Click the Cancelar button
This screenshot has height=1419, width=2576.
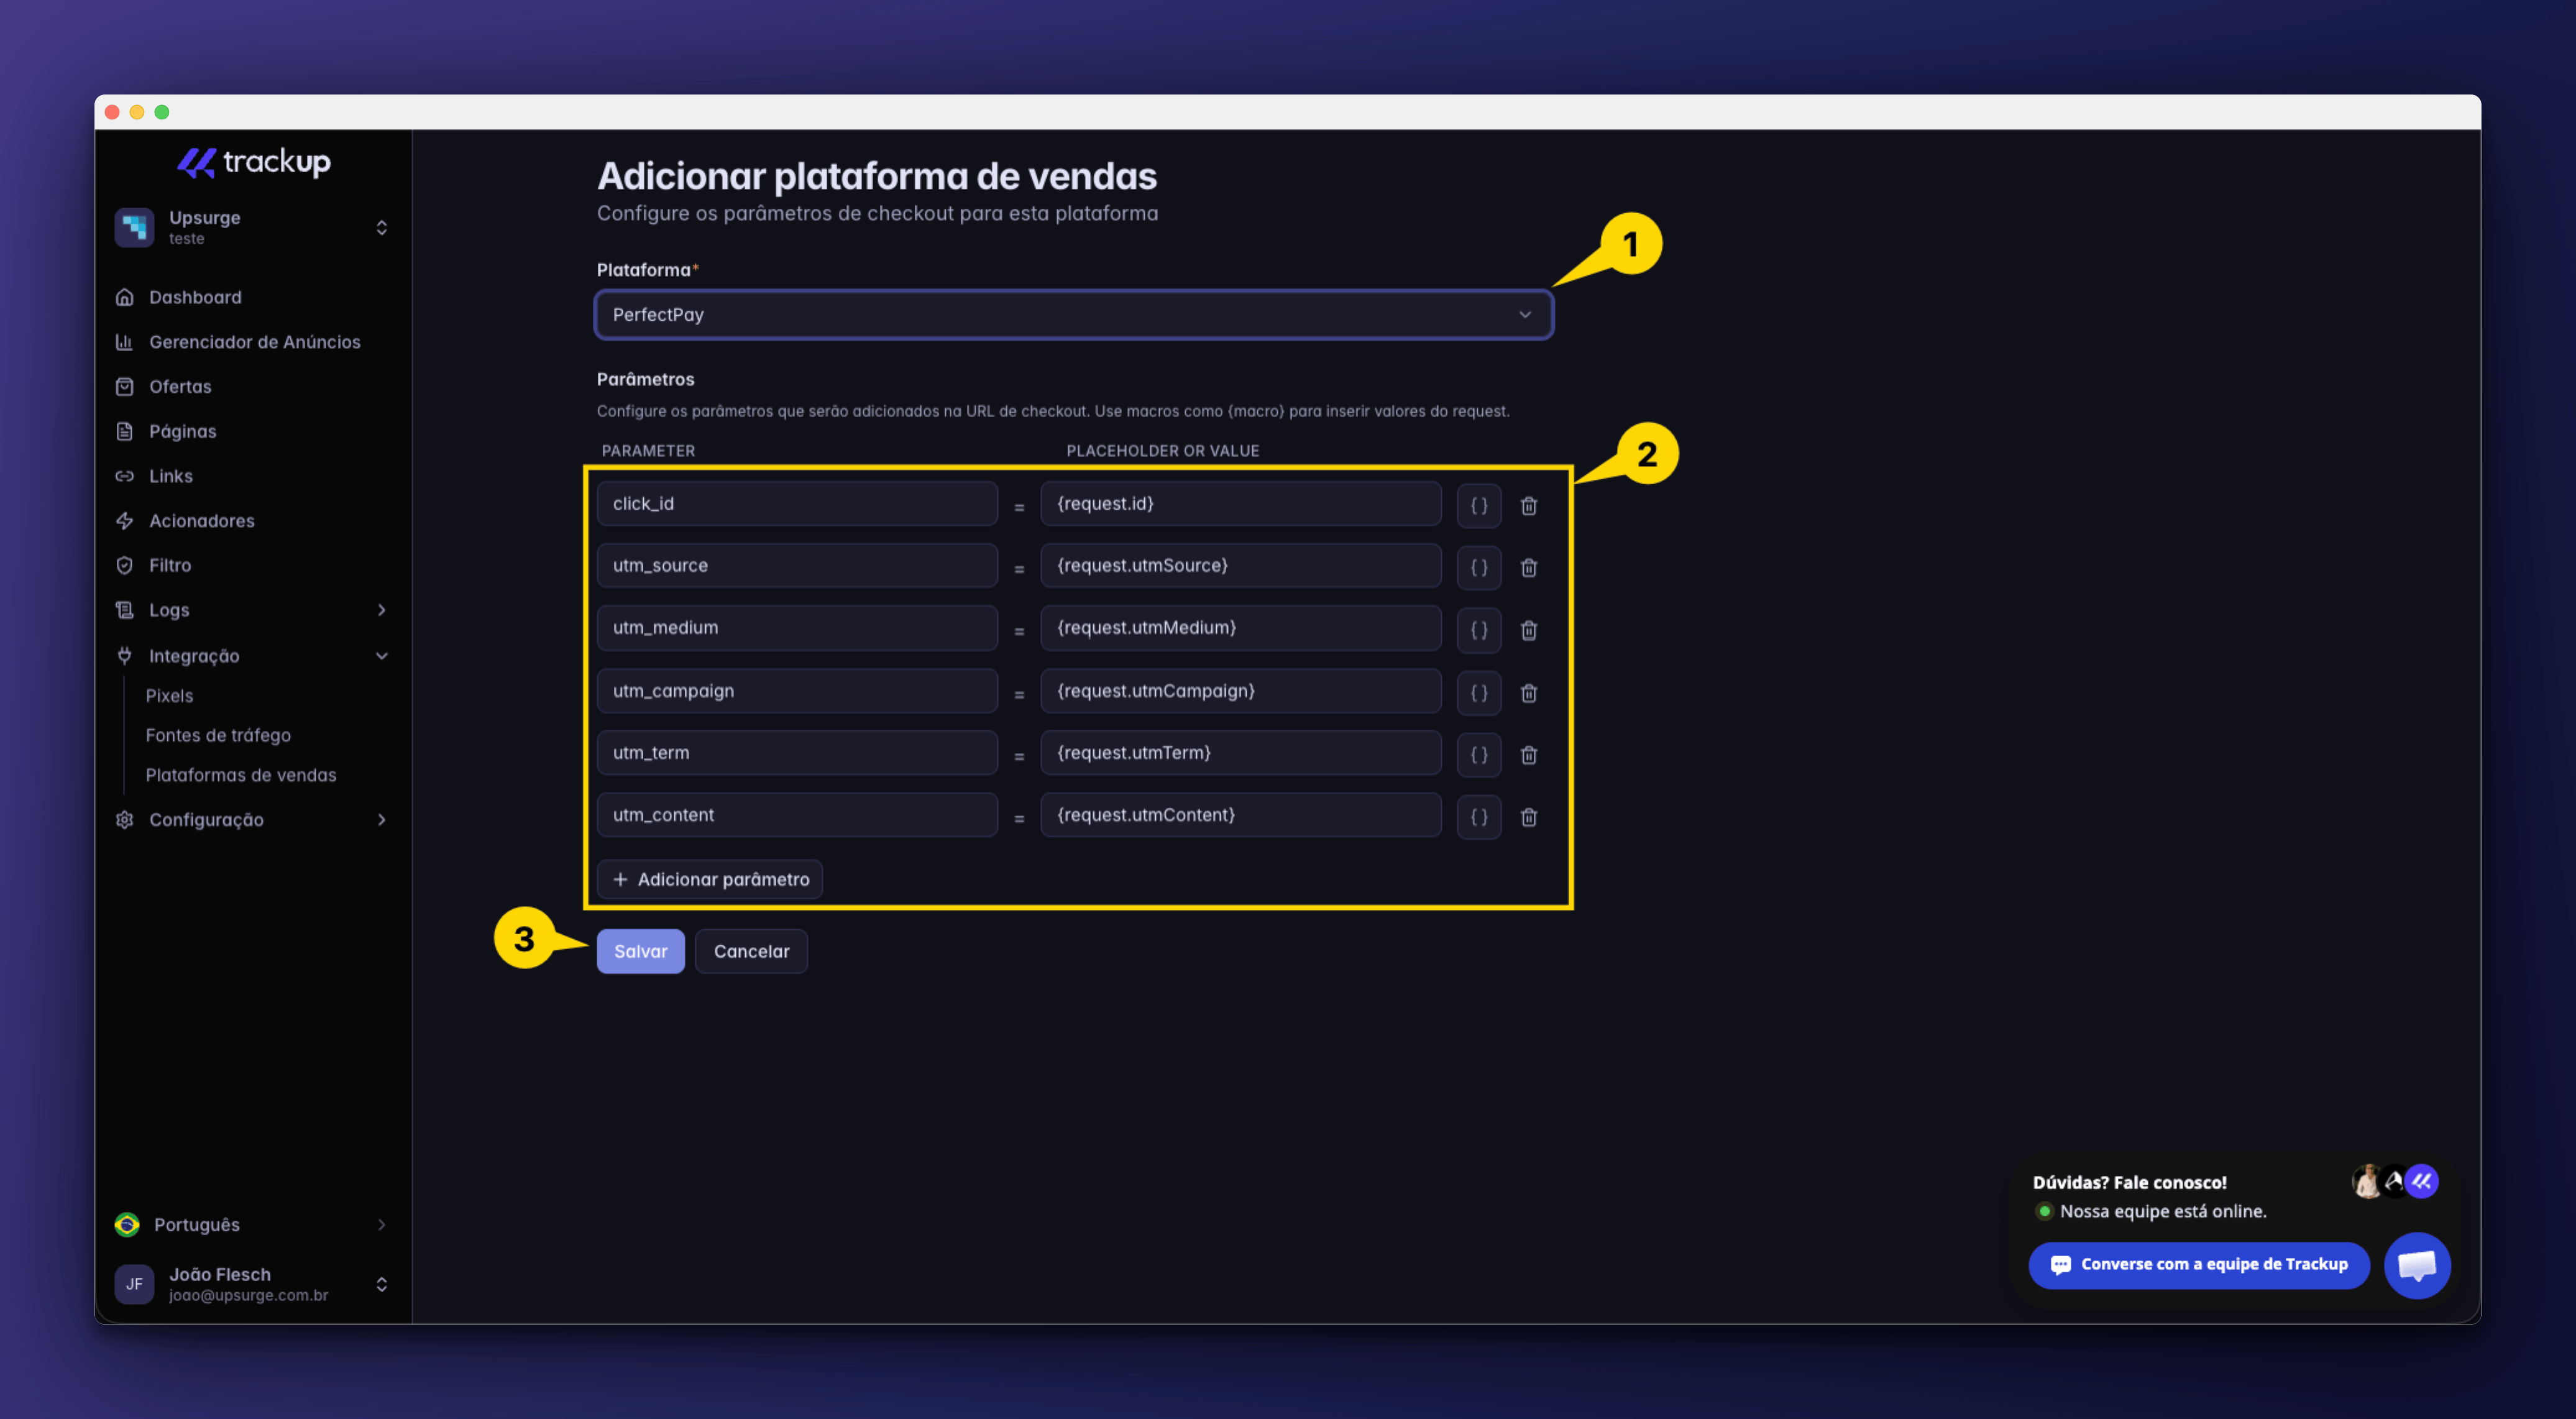[751, 952]
